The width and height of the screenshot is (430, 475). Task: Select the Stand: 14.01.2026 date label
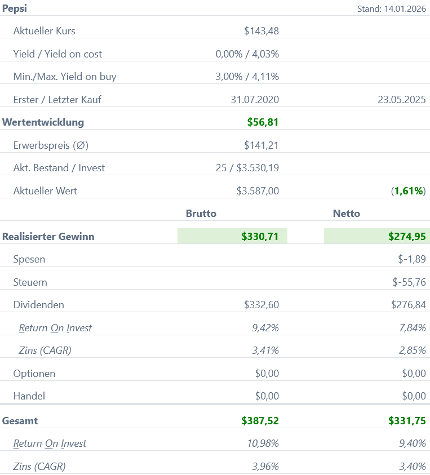[391, 9]
